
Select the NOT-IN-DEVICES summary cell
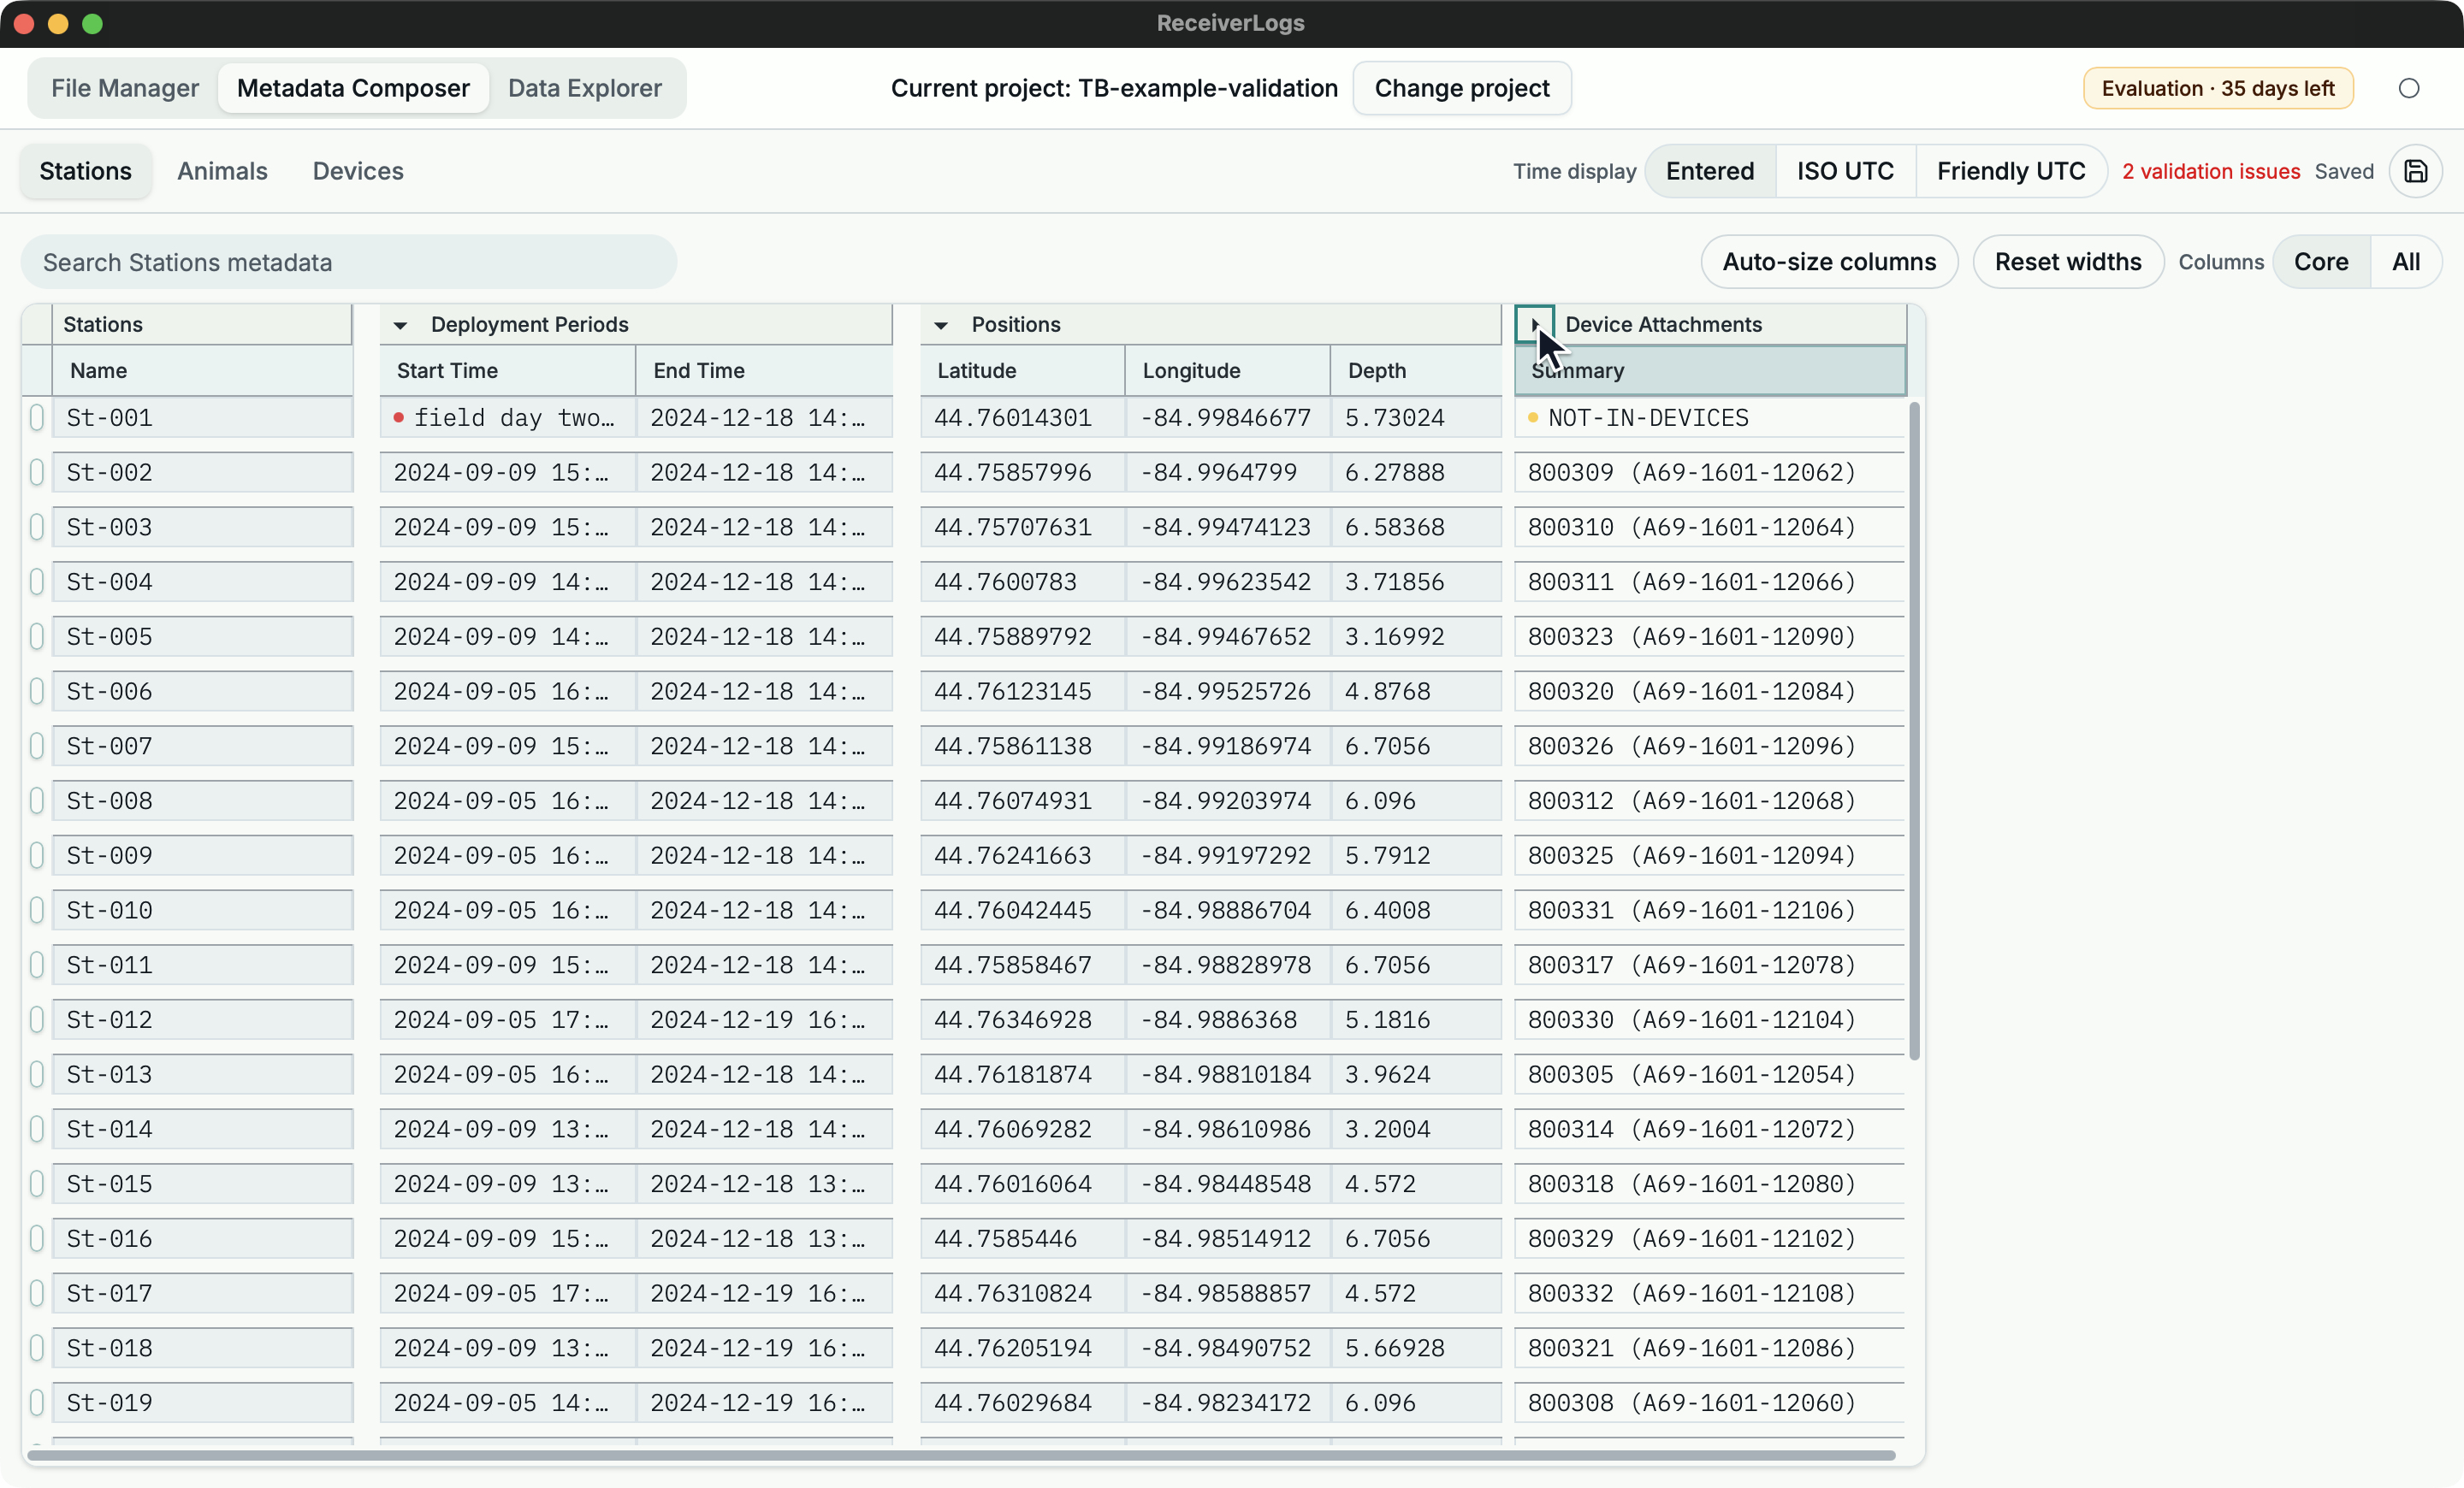point(1710,417)
